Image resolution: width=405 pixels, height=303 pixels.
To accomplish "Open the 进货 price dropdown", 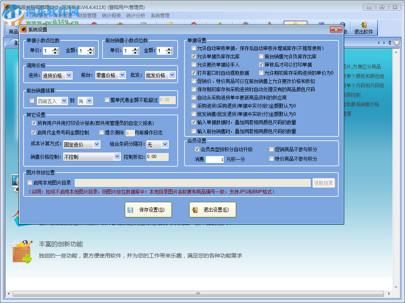I will coord(69,75).
